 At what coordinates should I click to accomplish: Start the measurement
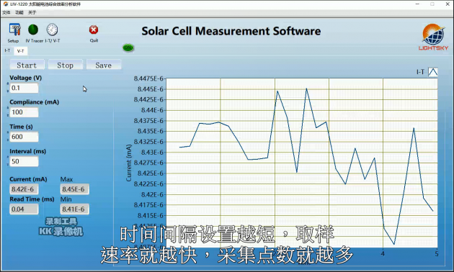[27, 65]
